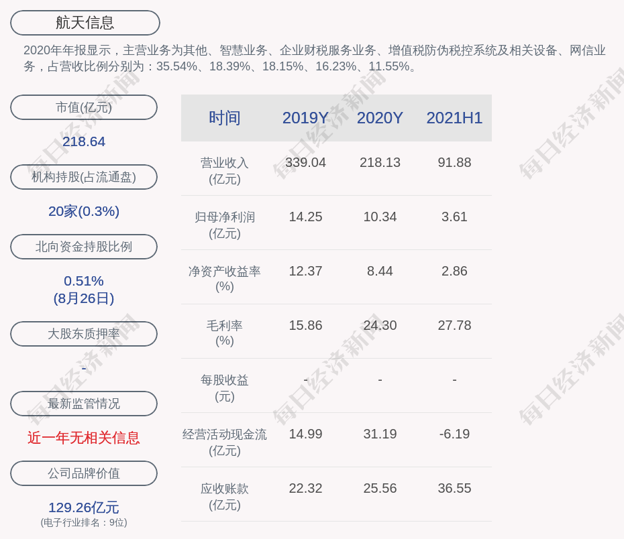Click the 电子行业排名：9位 ranking note
Viewport: 624px width, 539px height.
pyautogui.click(x=84, y=522)
